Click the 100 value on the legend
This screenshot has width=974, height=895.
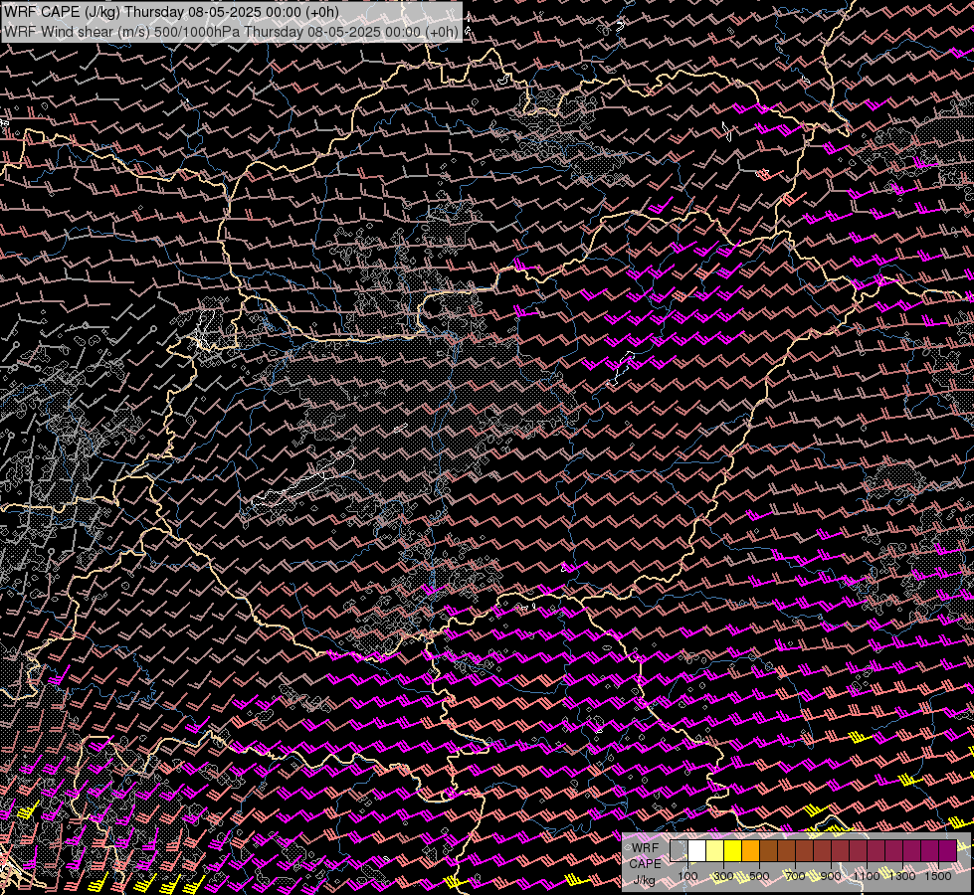687,876
